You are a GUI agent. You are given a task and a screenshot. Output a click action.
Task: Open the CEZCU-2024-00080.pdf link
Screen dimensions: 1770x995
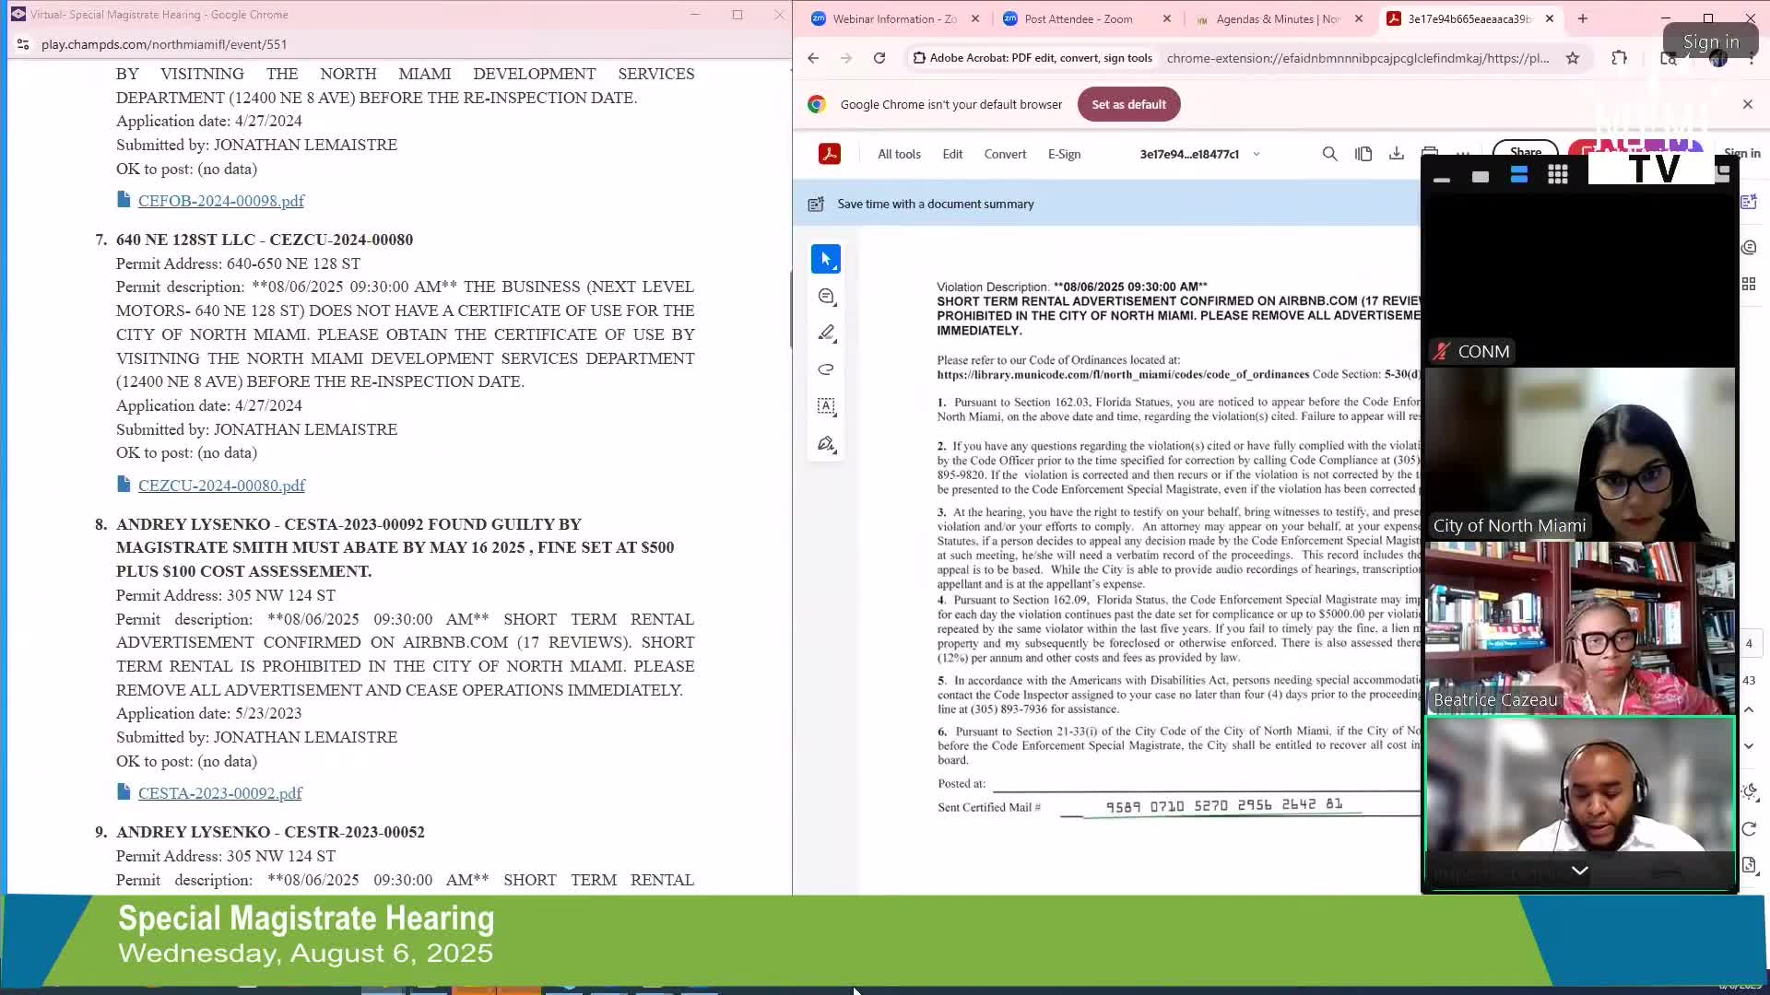pos(221,486)
